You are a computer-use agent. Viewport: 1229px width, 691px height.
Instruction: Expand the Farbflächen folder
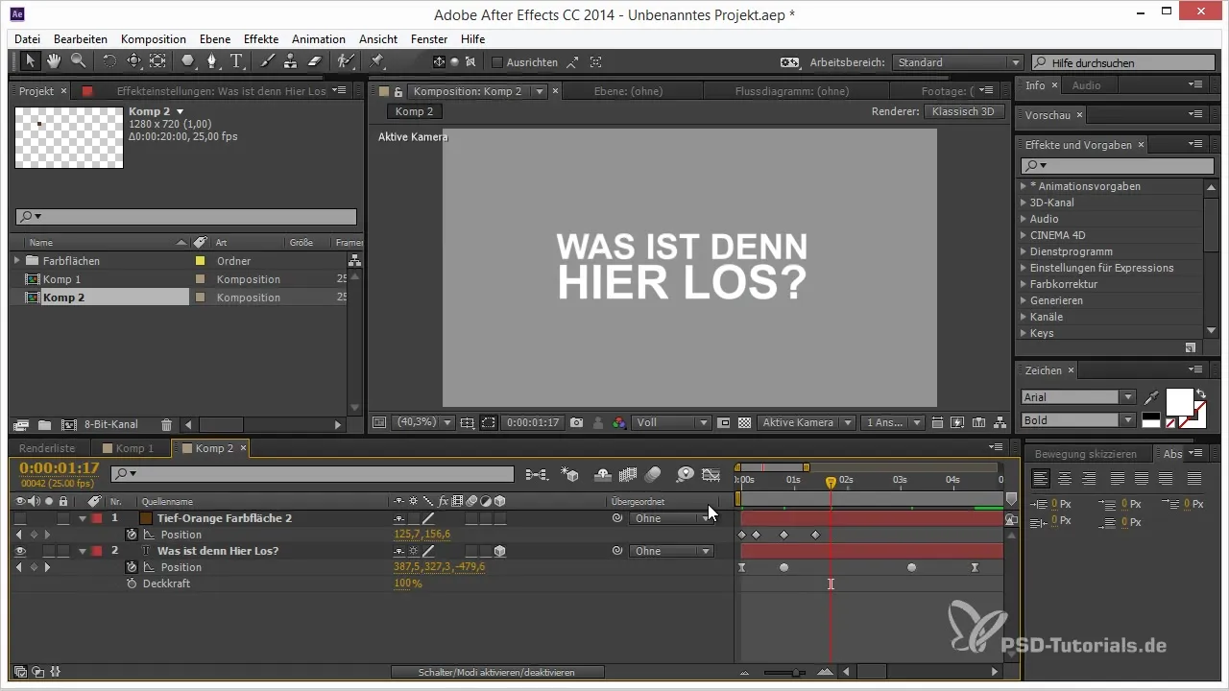(x=17, y=260)
